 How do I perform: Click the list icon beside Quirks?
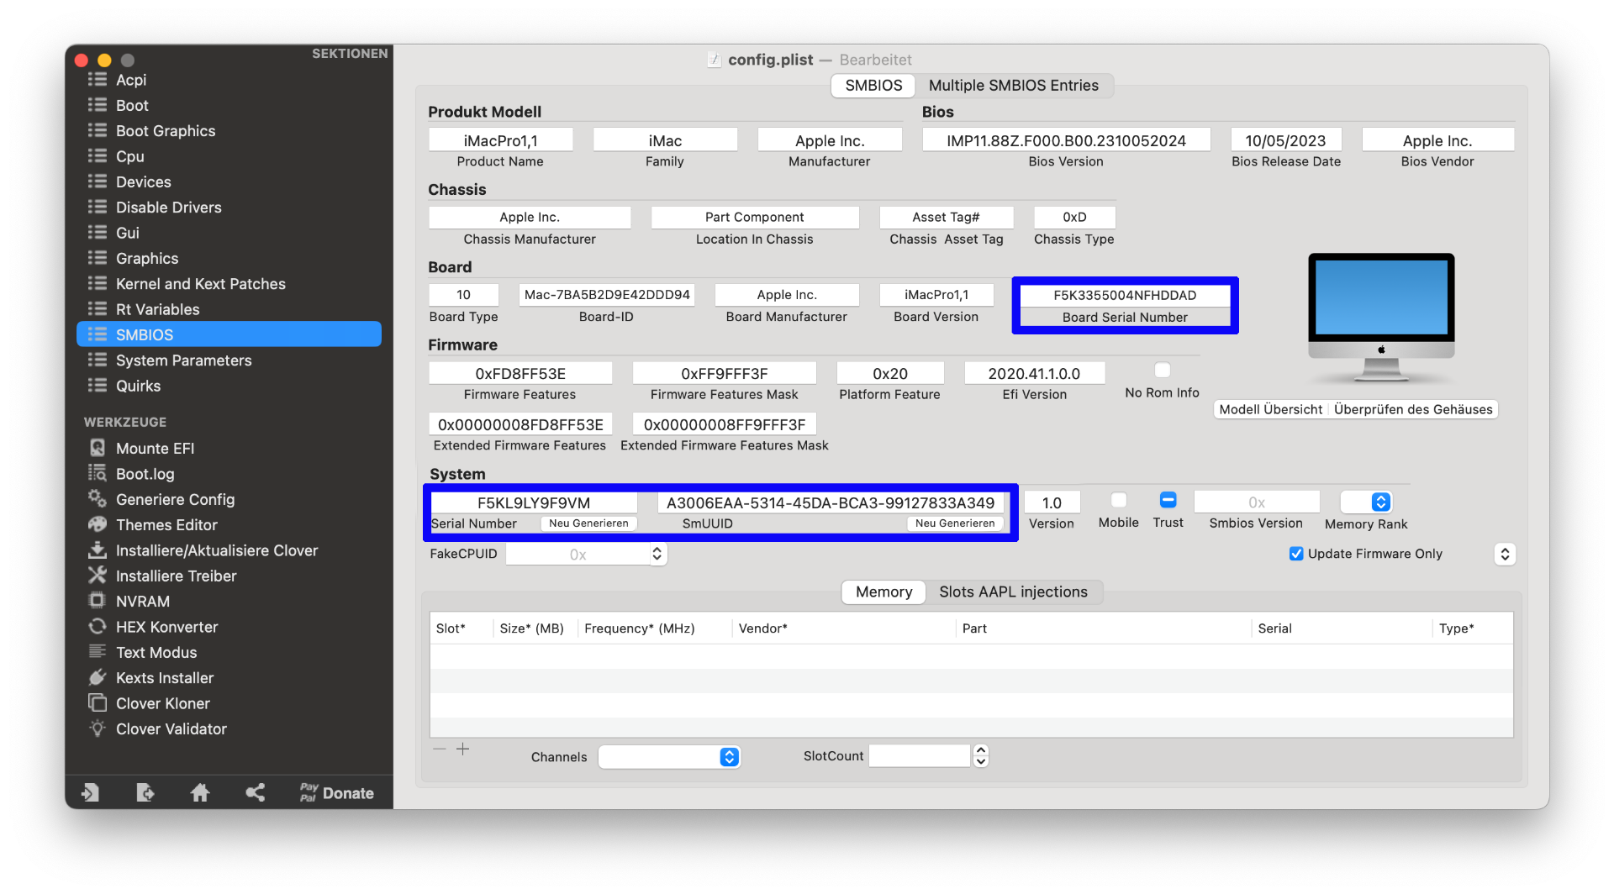(98, 386)
